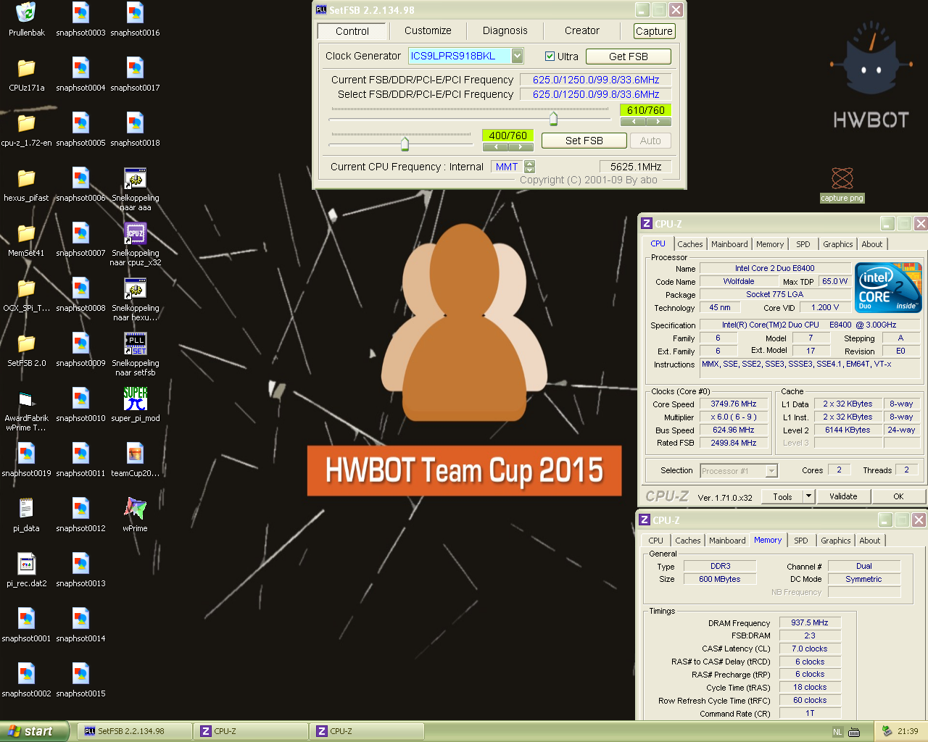Expand the Clock Generator dropdown
The width and height of the screenshot is (928, 742).
(x=517, y=56)
